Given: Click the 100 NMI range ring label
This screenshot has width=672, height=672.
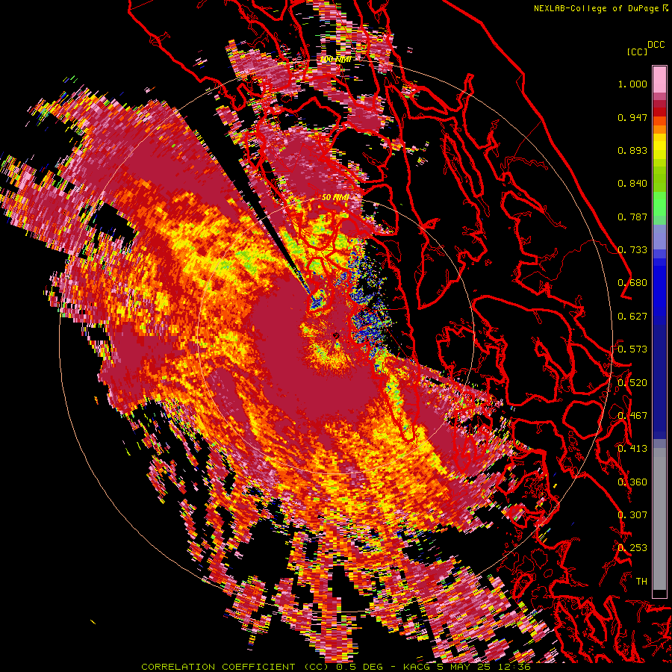Looking at the screenshot, I should (335, 59).
